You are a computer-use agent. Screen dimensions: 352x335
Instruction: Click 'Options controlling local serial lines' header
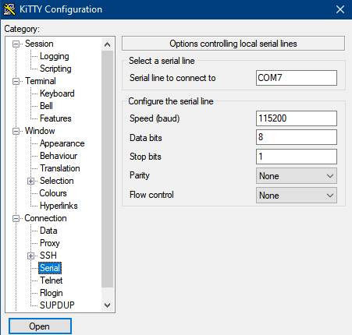click(x=233, y=44)
